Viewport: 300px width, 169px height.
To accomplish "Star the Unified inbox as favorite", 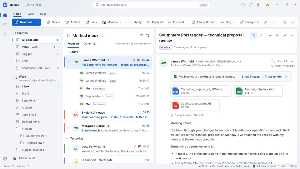I will click(102, 35).
